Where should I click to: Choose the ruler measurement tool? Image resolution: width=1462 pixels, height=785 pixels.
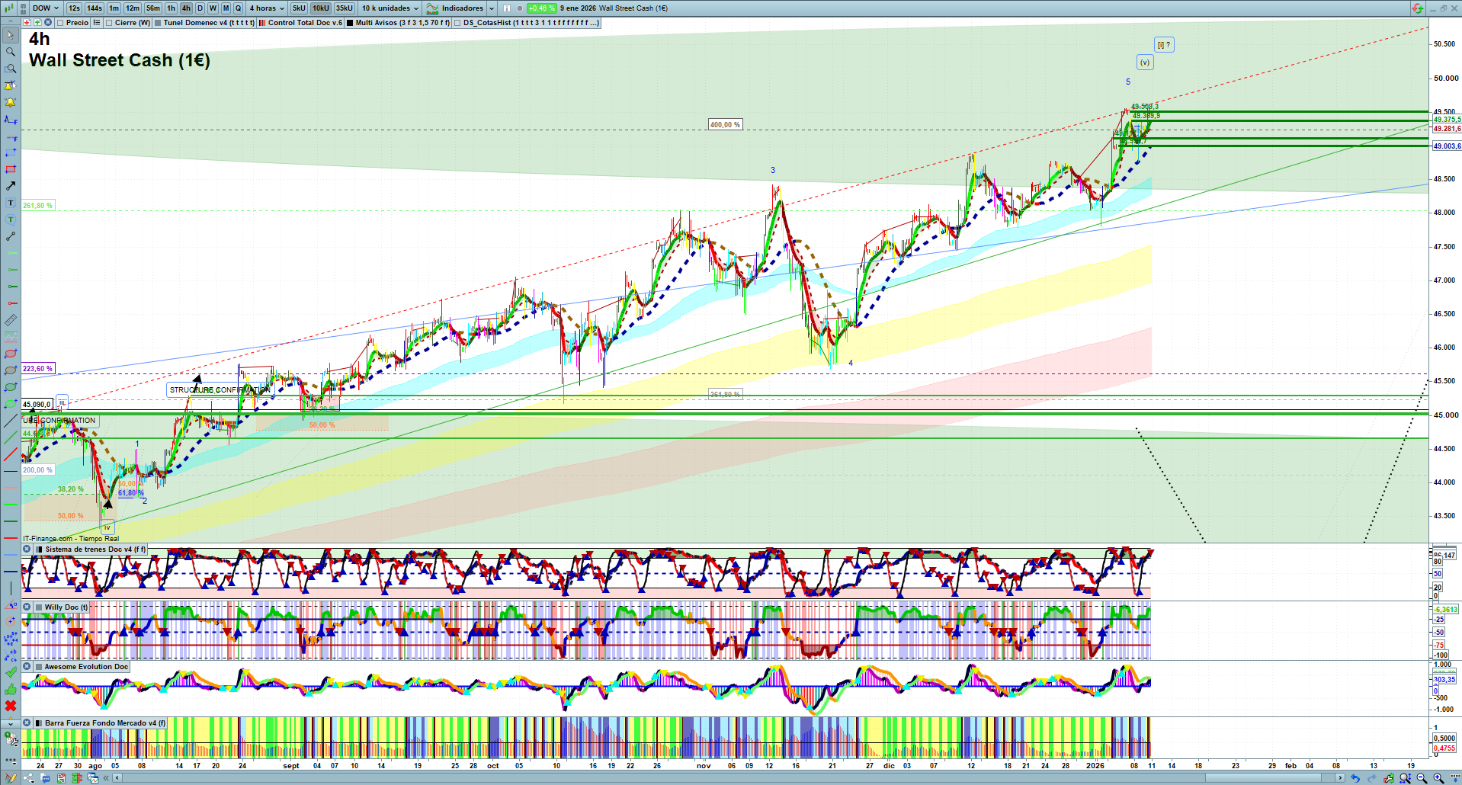tap(11, 320)
